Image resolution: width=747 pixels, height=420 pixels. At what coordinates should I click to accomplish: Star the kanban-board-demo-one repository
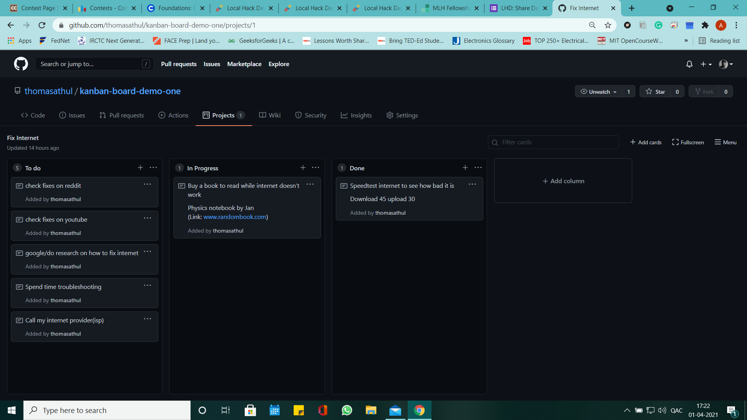(x=656, y=92)
